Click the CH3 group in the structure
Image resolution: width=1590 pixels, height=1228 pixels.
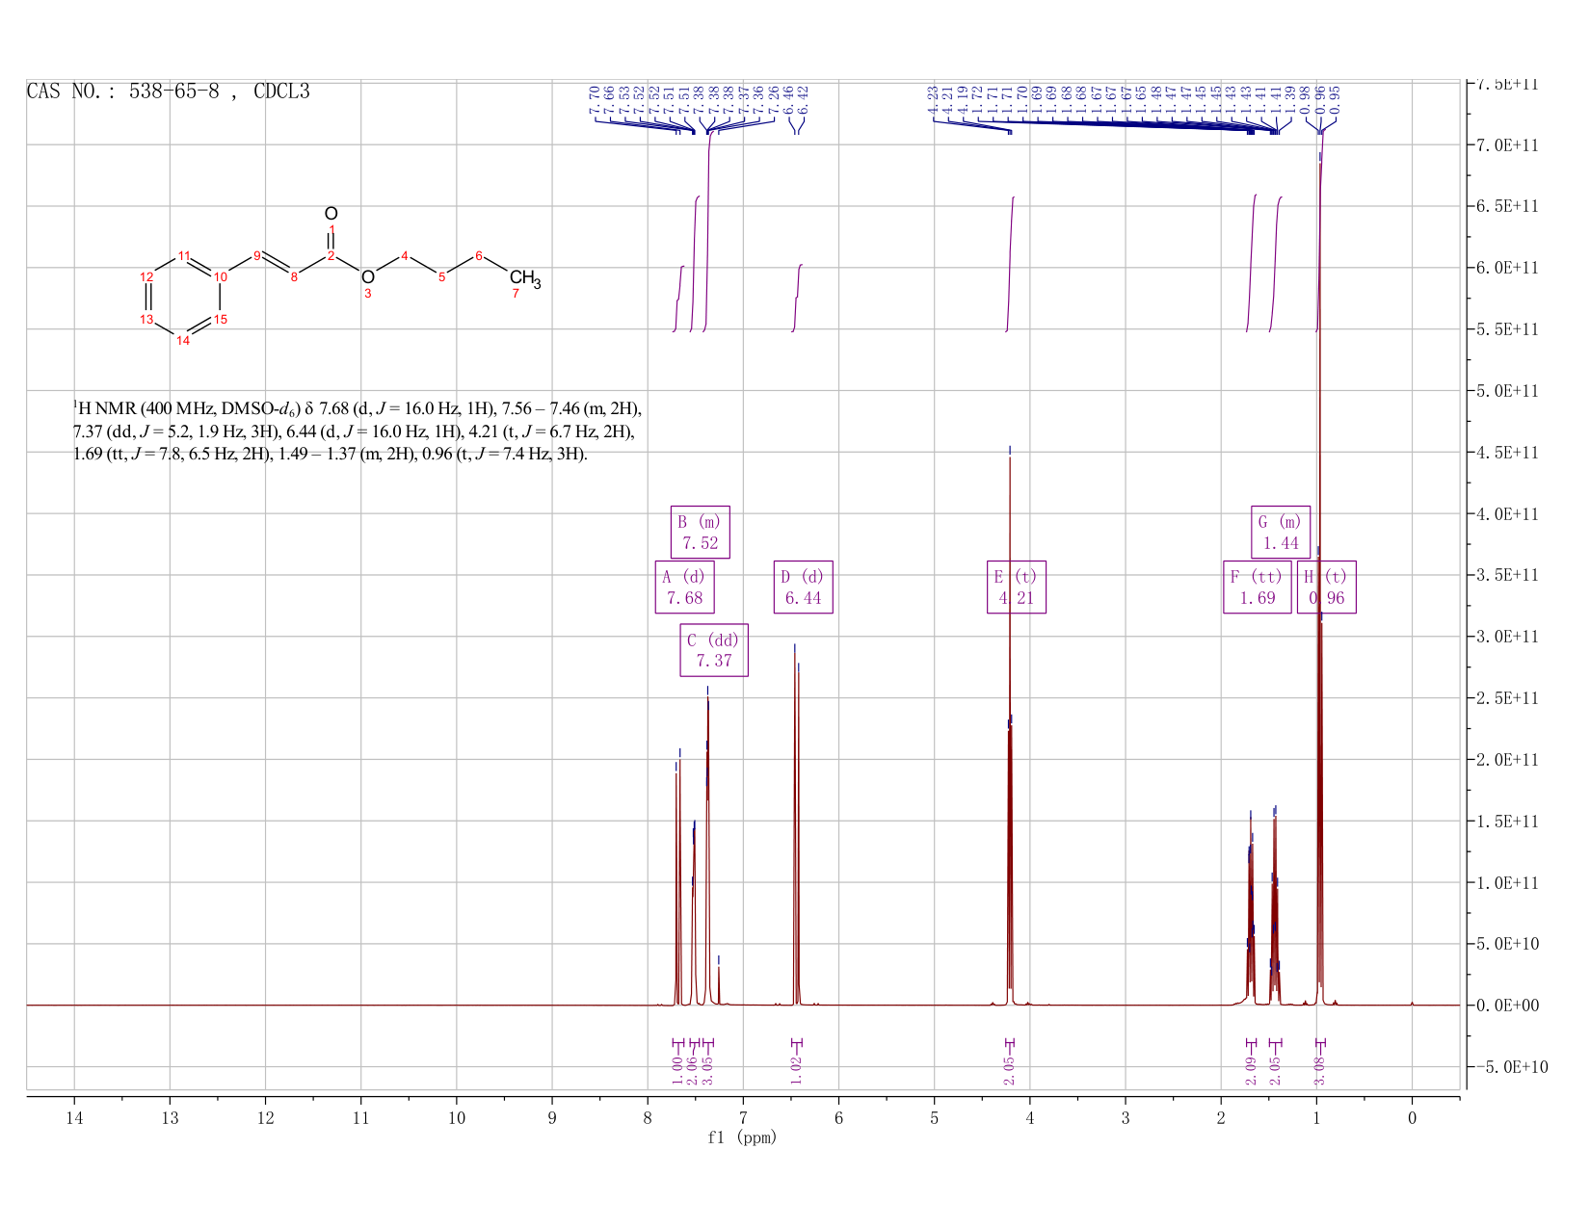525,280
